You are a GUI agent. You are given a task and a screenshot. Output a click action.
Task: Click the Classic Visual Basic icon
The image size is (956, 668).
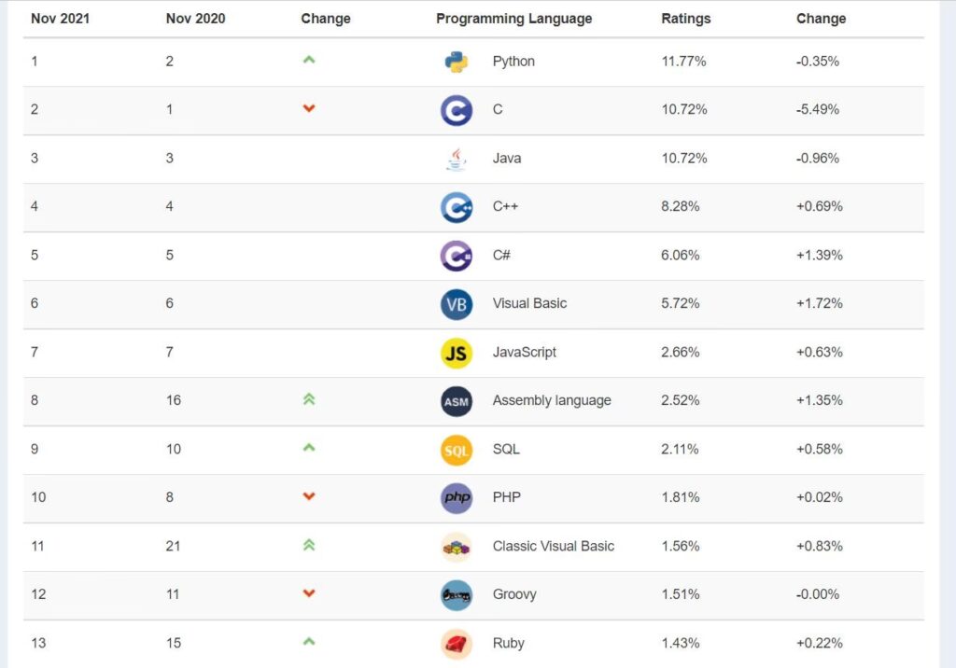pos(457,547)
